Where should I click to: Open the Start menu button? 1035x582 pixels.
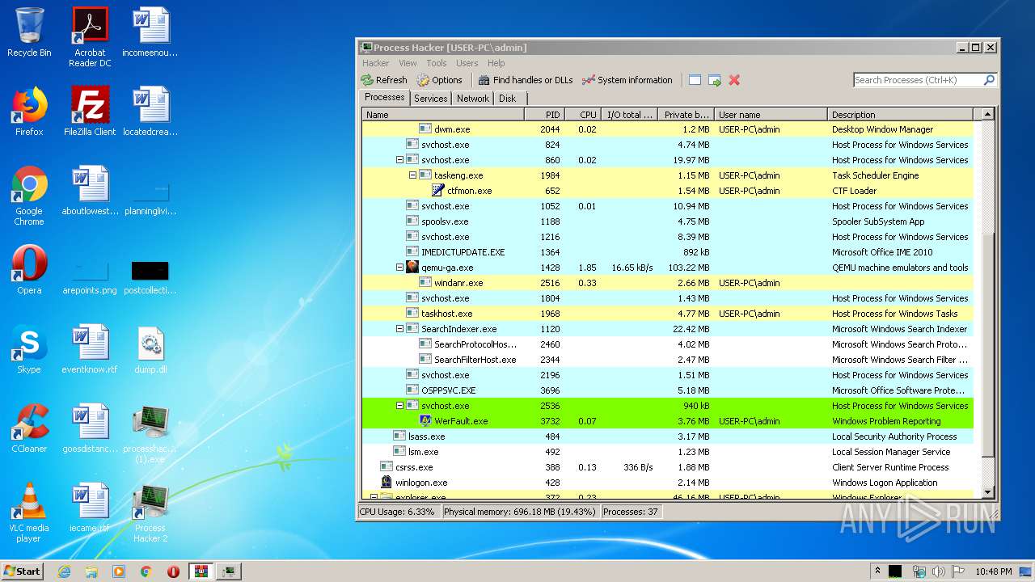[x=22, y=571]
